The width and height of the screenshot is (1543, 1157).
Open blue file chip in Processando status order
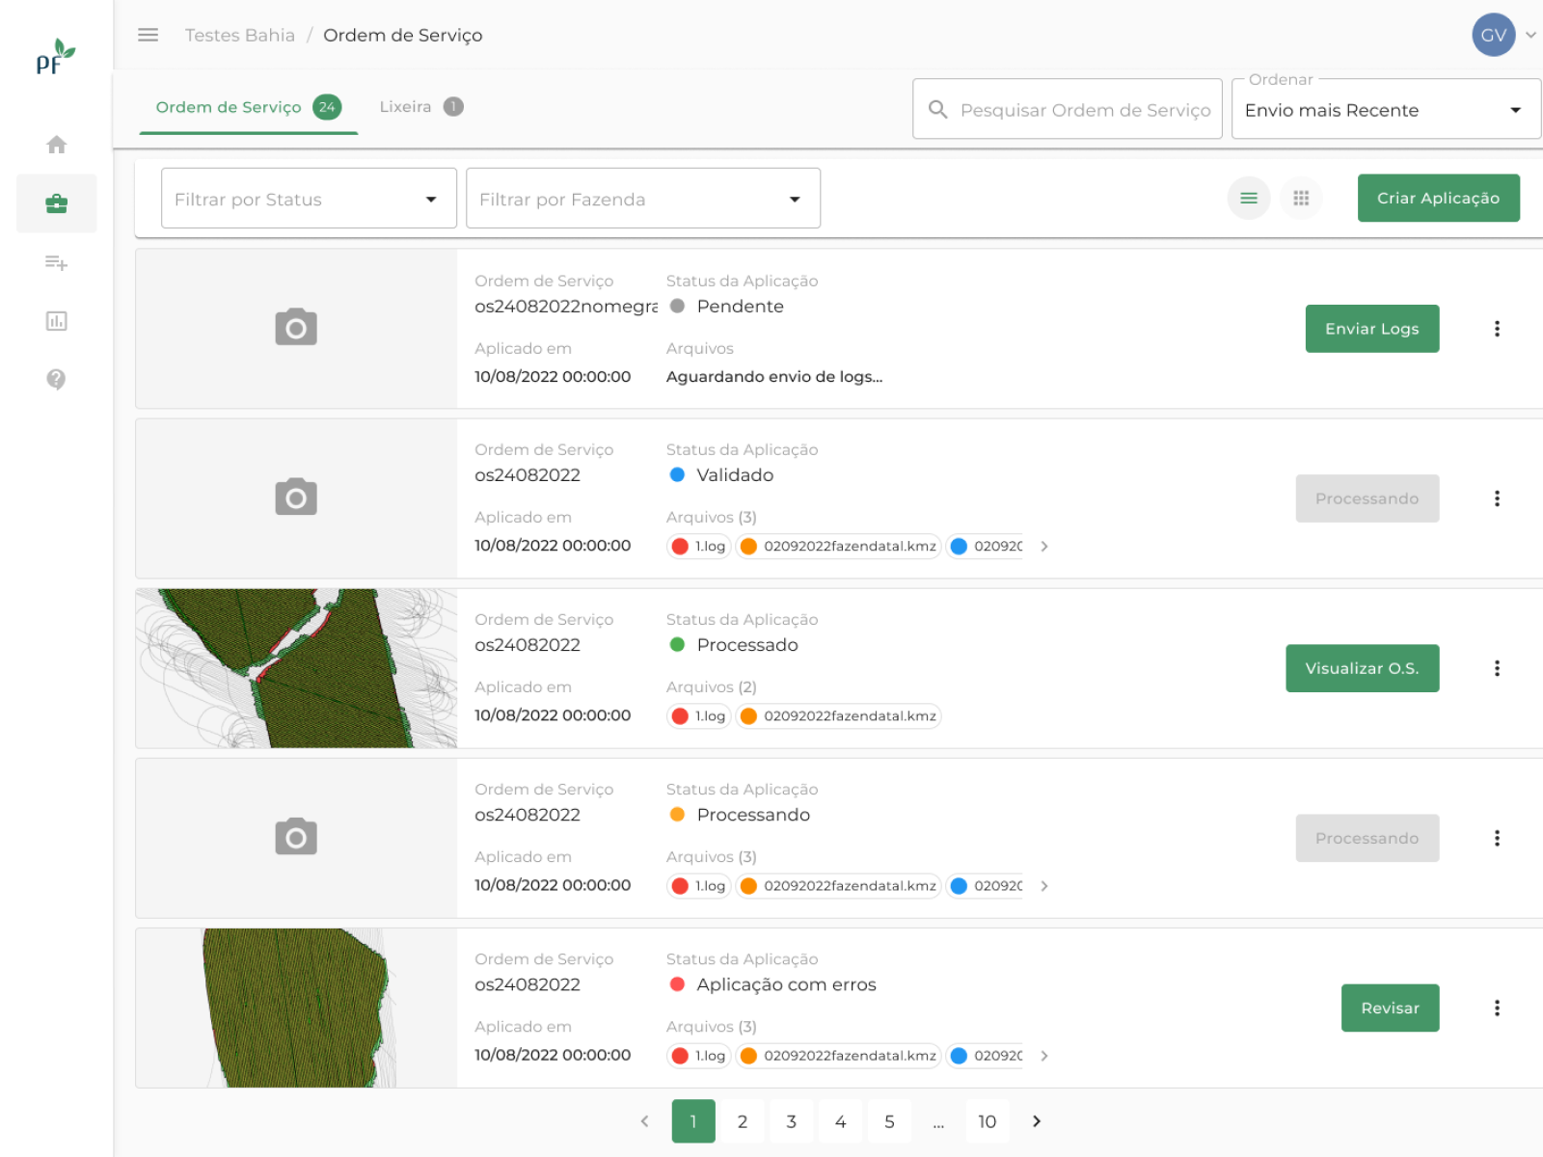985,886
